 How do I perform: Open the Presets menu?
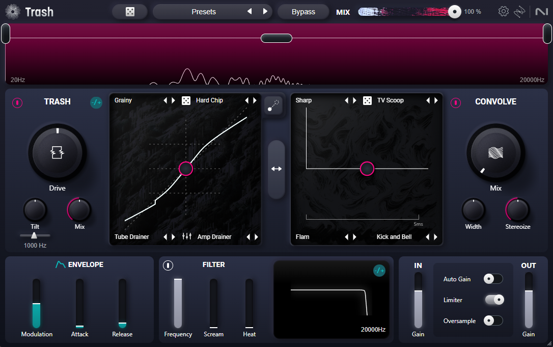[x=204, y=12]
